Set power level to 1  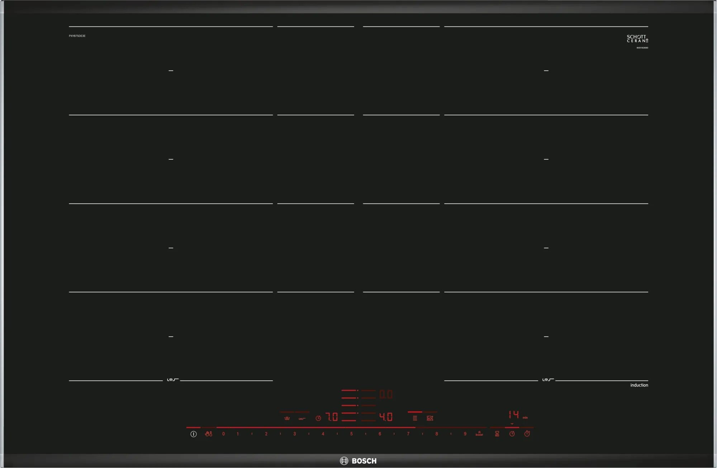coord(238,434)
